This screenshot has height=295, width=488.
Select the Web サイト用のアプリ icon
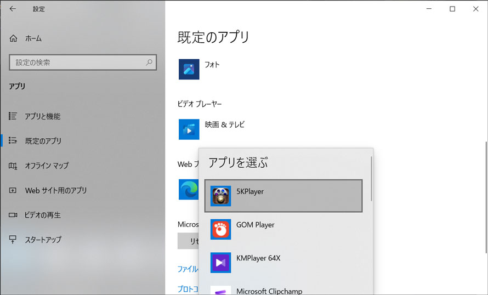pyautogui.click(x=13, y=190)
